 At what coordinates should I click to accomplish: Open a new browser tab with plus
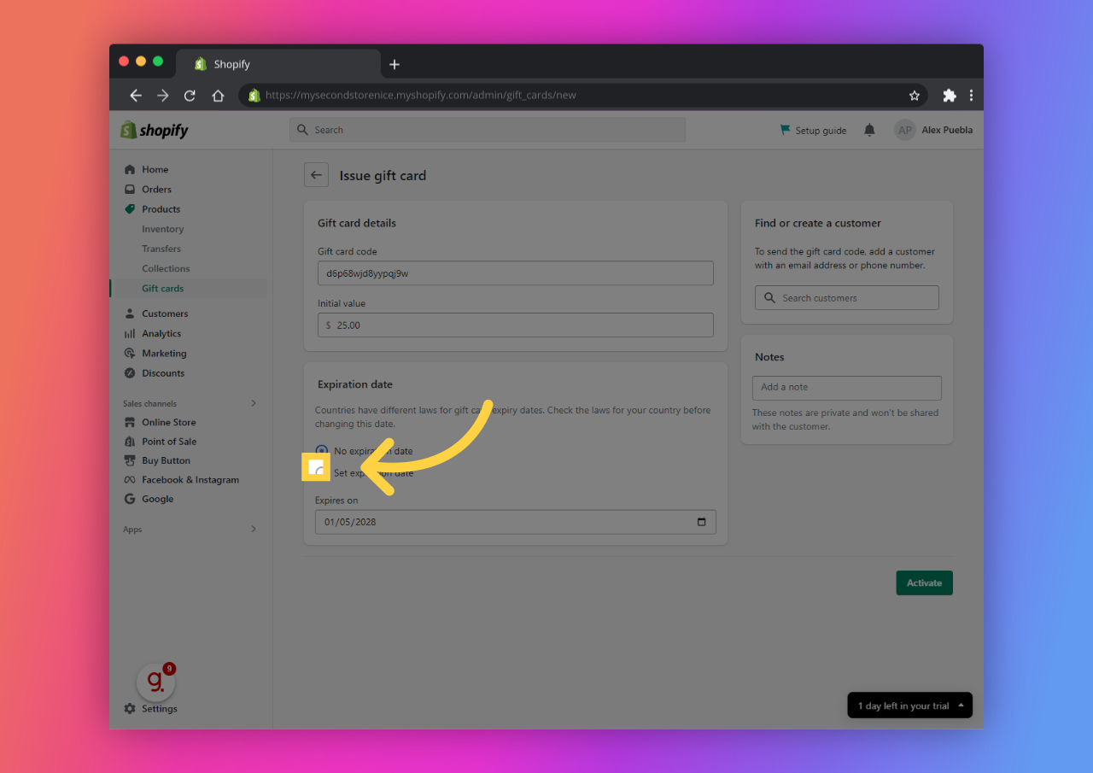point(395,64)
